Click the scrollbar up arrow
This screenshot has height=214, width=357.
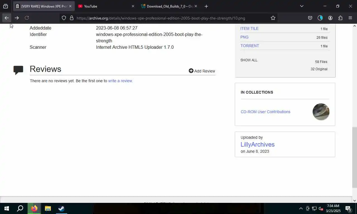click(x=354, y=26)
